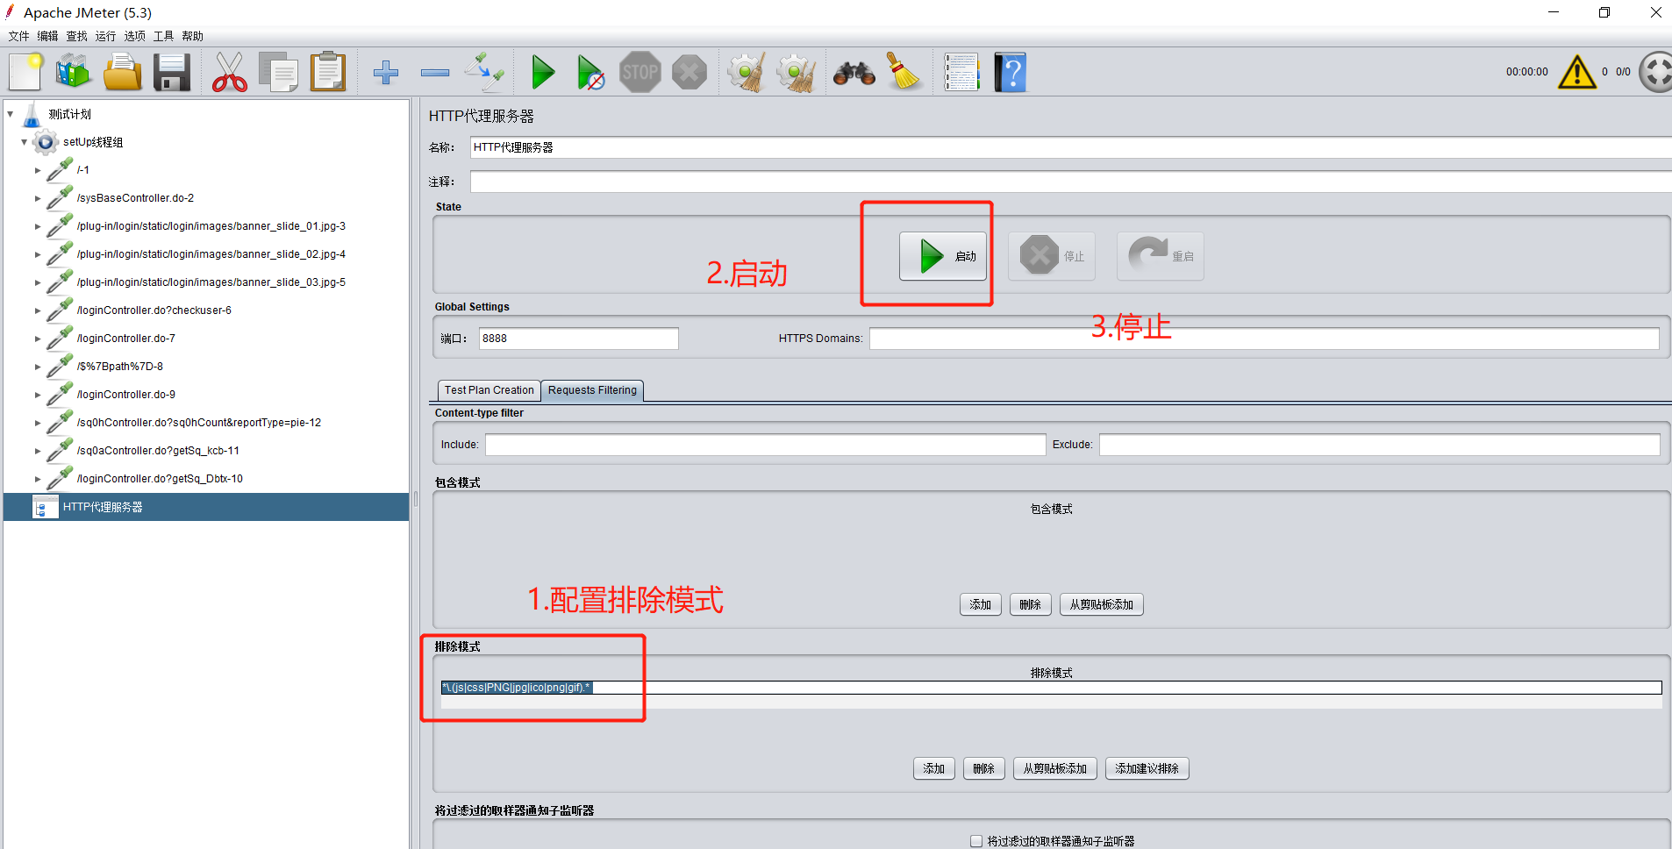Expand /sysBaseController.do-2 node

pyautogui.click(x=38, y=198)
